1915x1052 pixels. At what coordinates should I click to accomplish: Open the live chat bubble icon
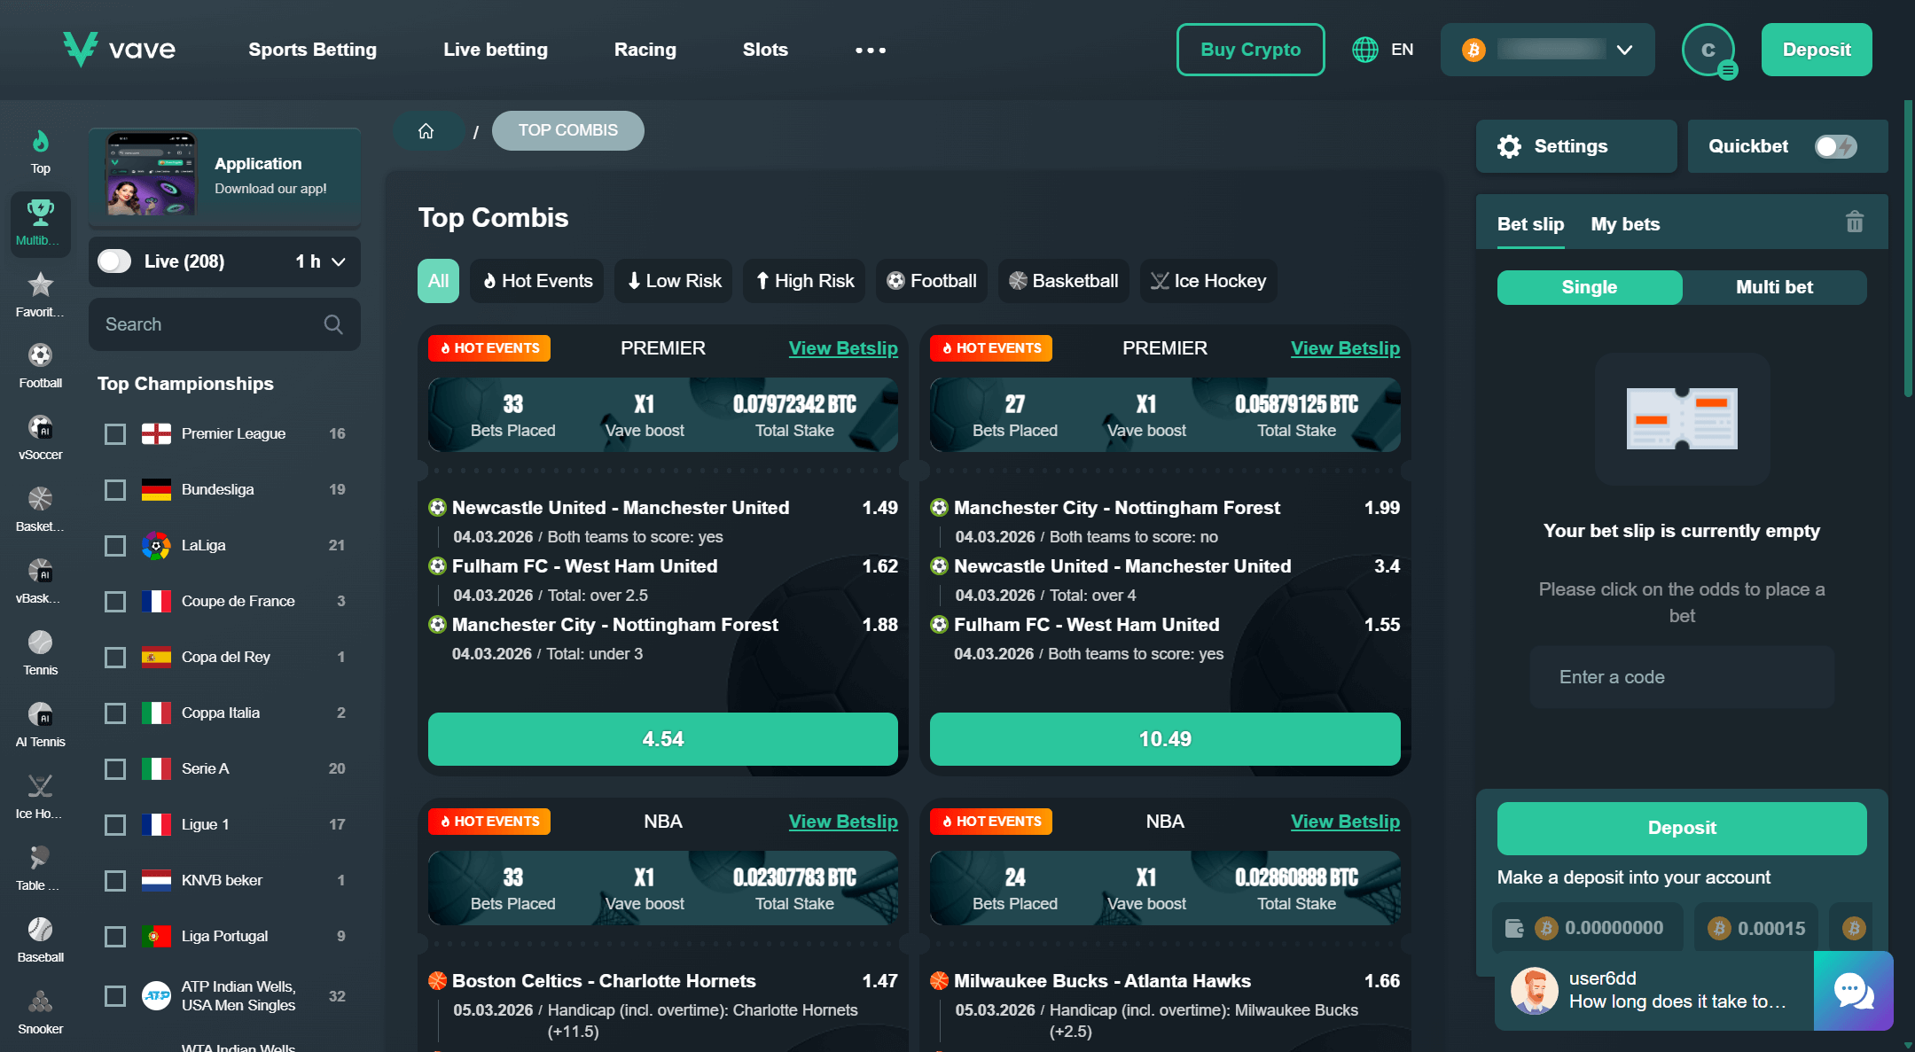(x=1853, y=990)
